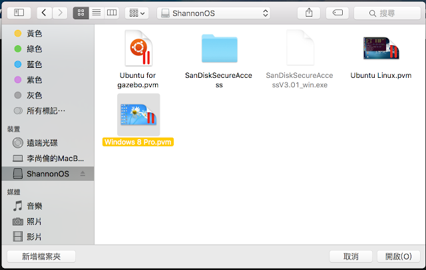Switch to column view
The width and height of the screenshot is (426, 270).
pyautogui.click(x=112, y=13)
